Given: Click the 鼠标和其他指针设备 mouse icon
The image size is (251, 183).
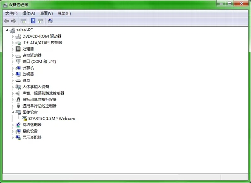Looking at the screenshot, I should click(x=18, y=100).
